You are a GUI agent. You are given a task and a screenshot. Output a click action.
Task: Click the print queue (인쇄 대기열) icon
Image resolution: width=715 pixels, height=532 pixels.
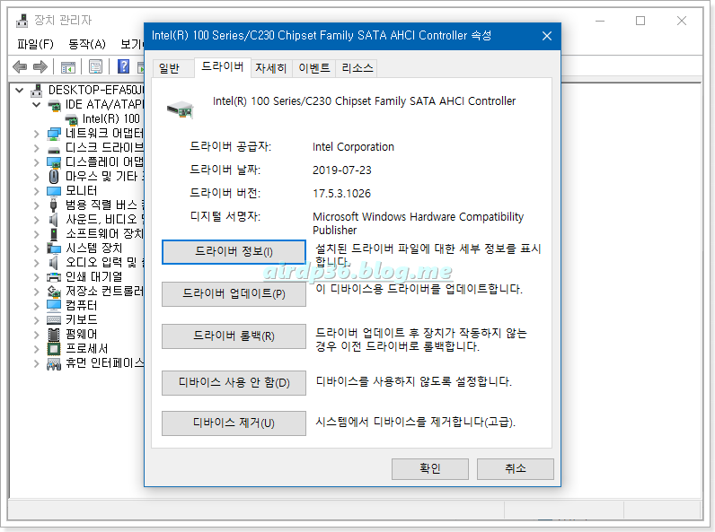[54, 277]
